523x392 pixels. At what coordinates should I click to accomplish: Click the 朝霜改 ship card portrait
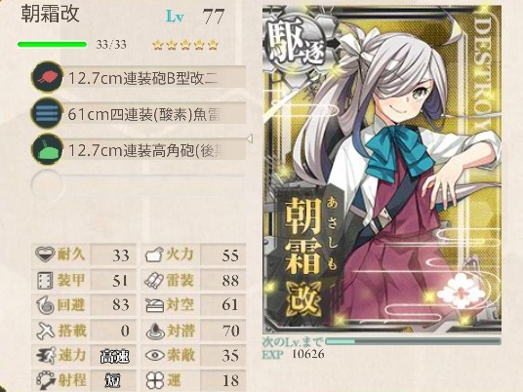382,170
